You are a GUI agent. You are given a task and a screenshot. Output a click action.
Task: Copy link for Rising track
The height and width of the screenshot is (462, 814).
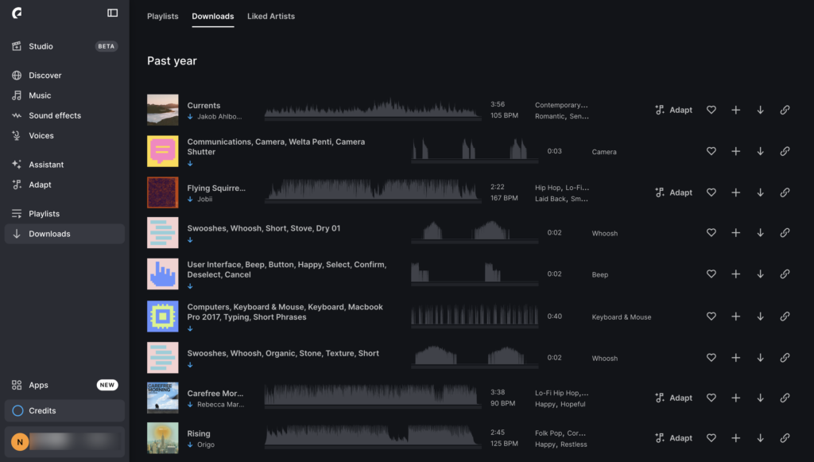pyautogui.click(x=785, y=438)
